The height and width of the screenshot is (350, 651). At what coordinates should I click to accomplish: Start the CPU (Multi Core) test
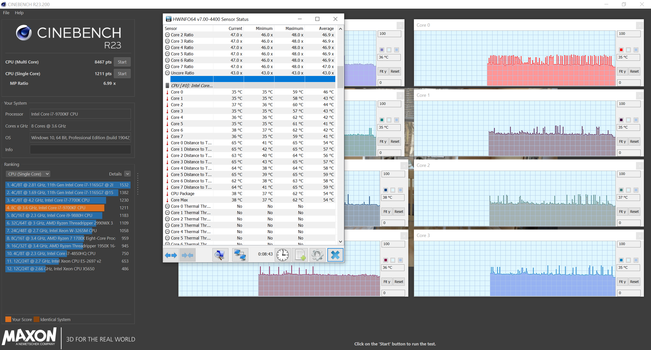[x=122, y=62]
